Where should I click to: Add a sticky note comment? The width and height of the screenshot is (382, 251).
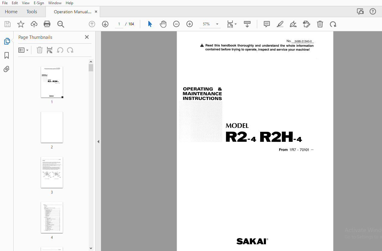tap(267, 24)
